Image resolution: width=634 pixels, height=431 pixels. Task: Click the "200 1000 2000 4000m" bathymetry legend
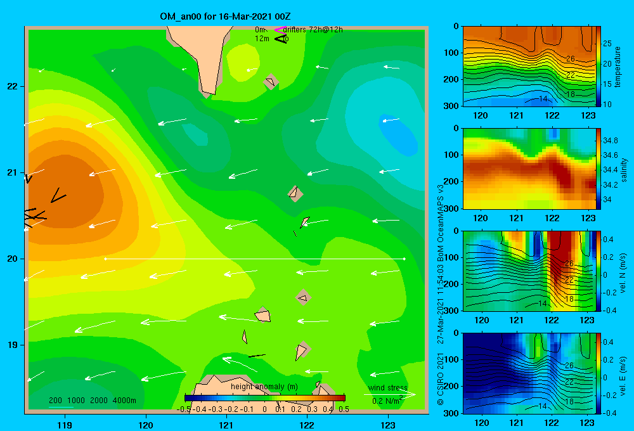coord(92,401)
